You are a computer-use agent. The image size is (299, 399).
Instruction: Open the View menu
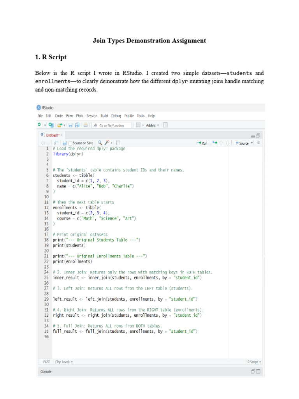69,116
